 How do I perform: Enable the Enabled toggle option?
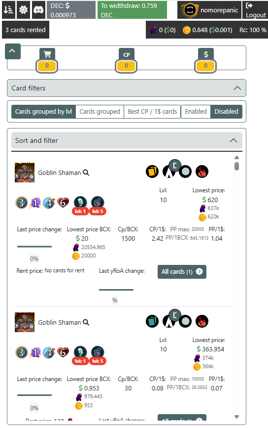[196, 112]
